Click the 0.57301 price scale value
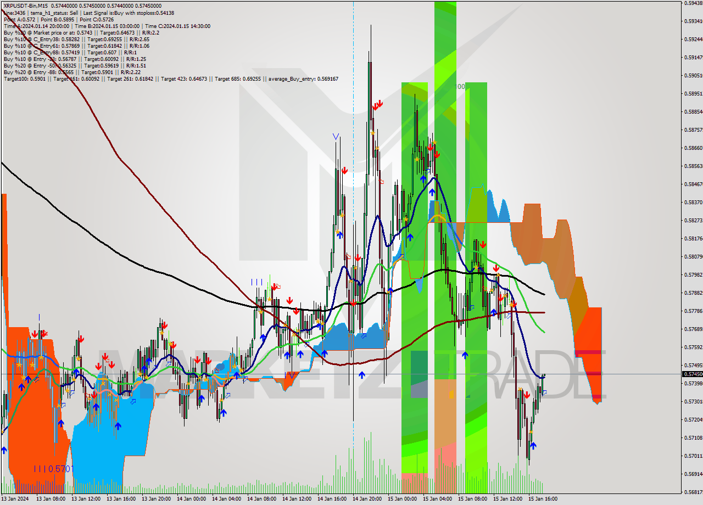This screenshot has height=505, width=703. pyautogui.click(x=693, y=401)
